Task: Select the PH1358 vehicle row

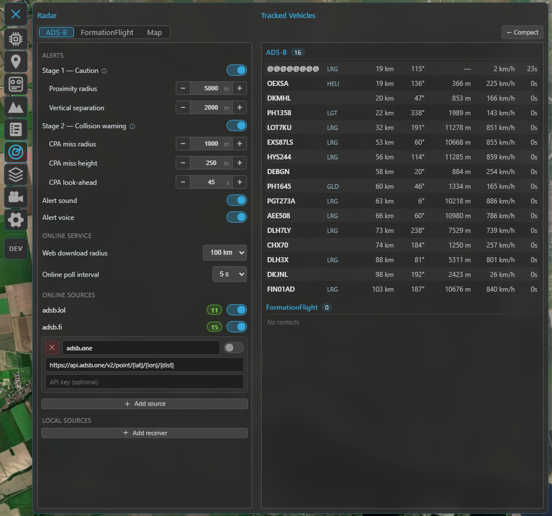Action: point(402,113)
